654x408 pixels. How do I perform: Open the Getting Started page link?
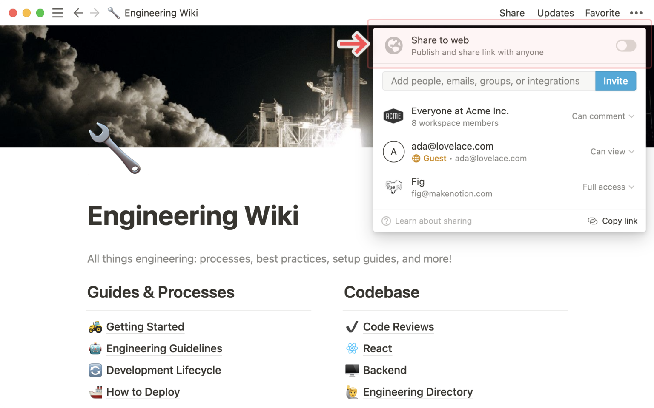click(x=145, y=327)
